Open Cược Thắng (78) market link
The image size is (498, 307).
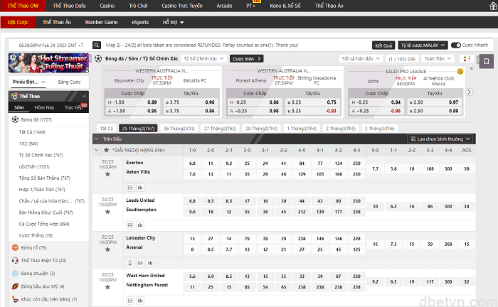(x=36, y=235)
